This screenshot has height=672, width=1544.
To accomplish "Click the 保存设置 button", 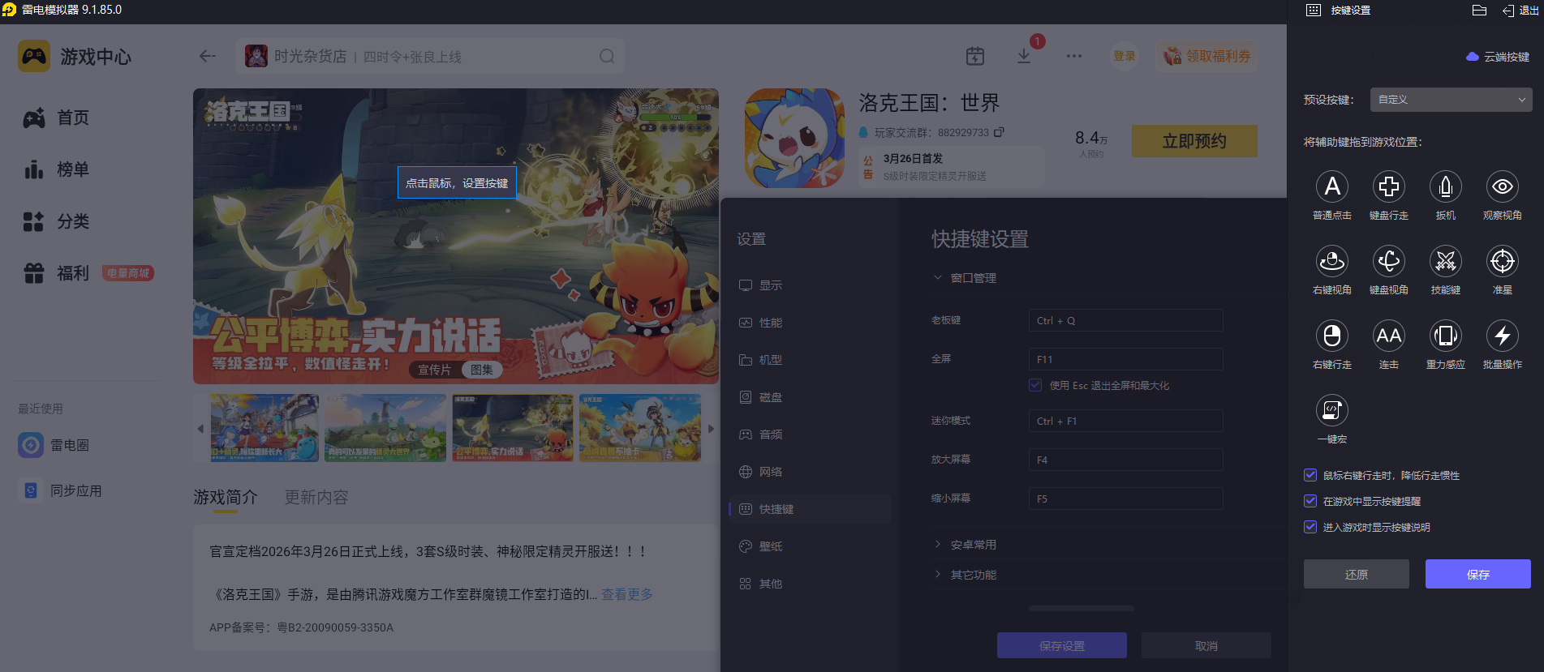I will 1061,645.
